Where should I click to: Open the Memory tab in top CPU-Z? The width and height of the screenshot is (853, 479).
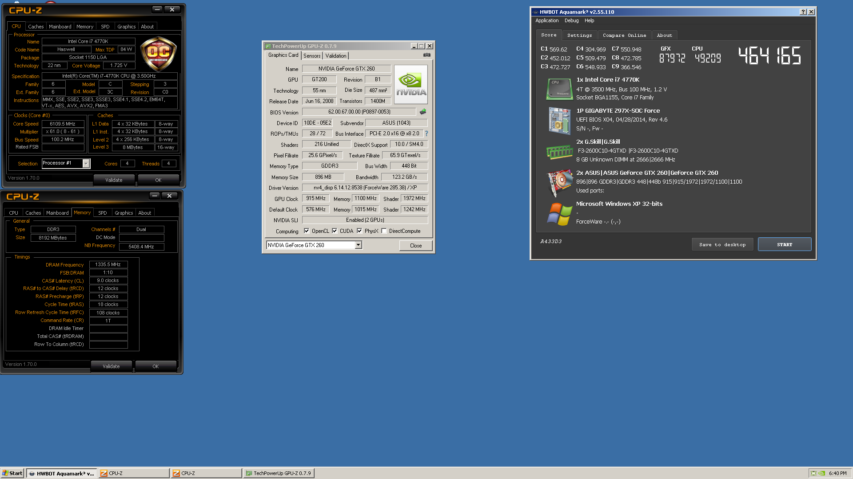[x=84, y=27]
